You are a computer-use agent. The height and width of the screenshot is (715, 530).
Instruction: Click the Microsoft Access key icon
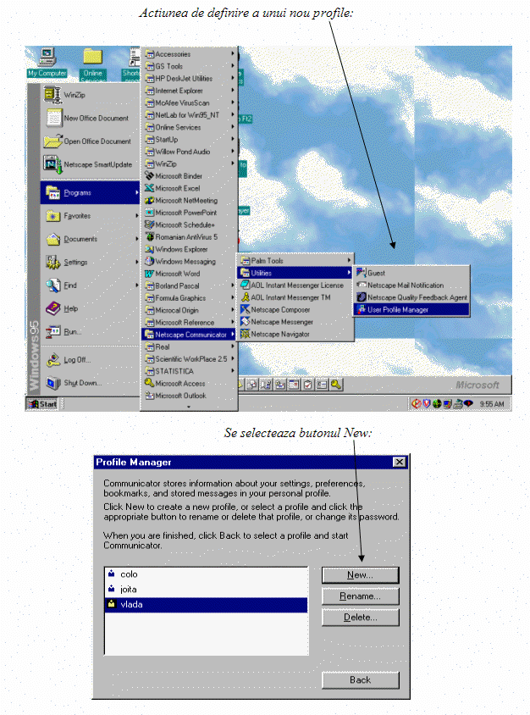coord(150,383)
